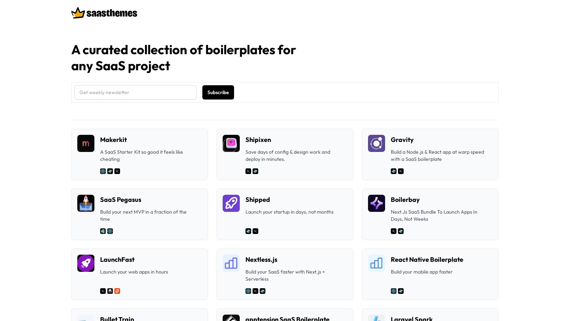Select the Next.js icon on the Boilerbay card
This screenshot has width=570, height=321.
(394, 231)
